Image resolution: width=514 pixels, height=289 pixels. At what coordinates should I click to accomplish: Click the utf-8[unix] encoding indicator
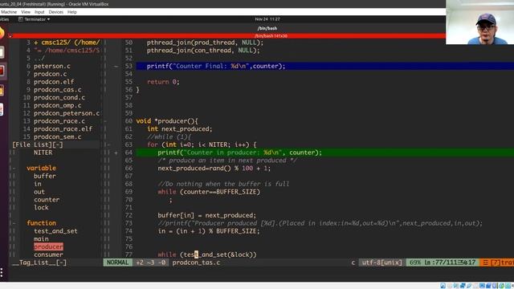tap(382, 263)
